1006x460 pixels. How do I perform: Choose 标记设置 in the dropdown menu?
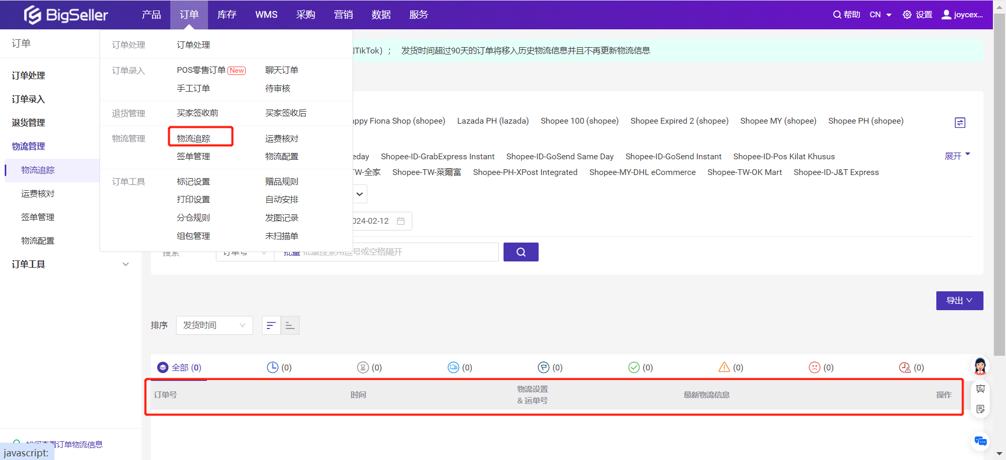tap(193, 181)
